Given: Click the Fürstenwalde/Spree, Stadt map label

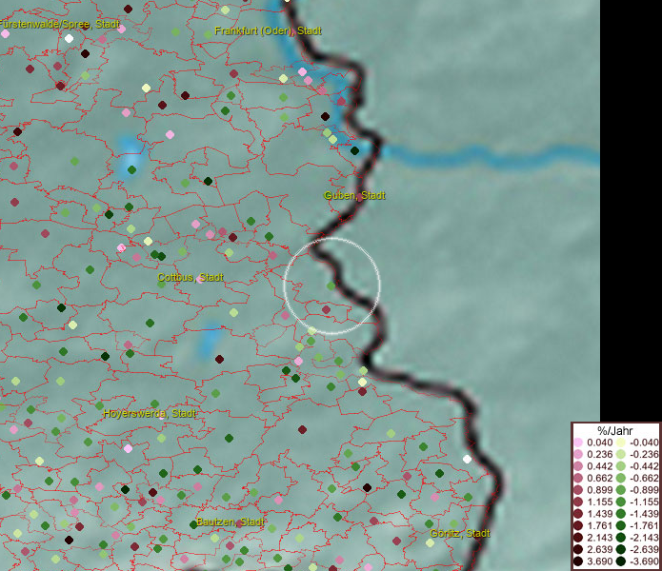Looking at the screenshot, I should pos(60,24).
